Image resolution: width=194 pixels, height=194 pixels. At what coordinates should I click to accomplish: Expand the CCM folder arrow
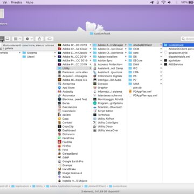(x=161, y=49)
